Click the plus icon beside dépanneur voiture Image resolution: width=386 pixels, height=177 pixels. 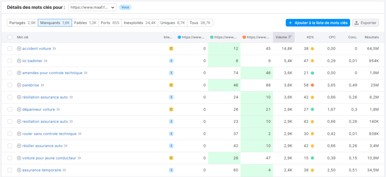(x=19, y=109)
